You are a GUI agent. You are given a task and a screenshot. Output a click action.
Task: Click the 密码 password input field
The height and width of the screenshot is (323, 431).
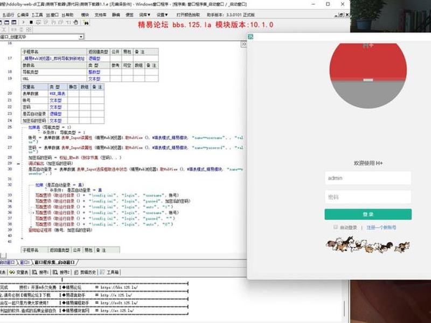click(x=368, y=197)
